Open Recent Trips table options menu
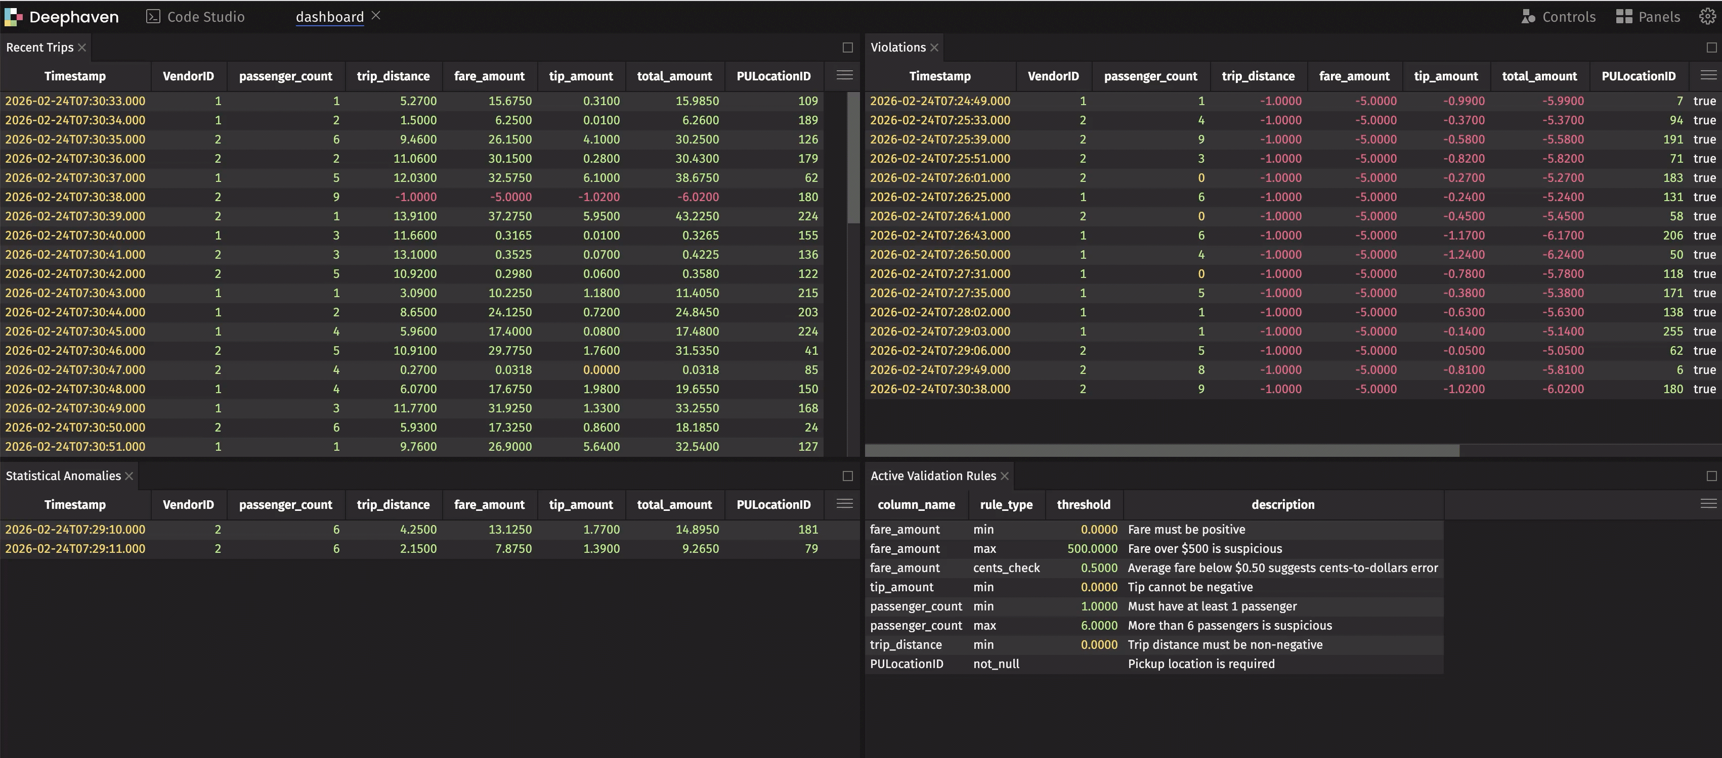Screen dimensions: 1722x758 click(844, 75)
